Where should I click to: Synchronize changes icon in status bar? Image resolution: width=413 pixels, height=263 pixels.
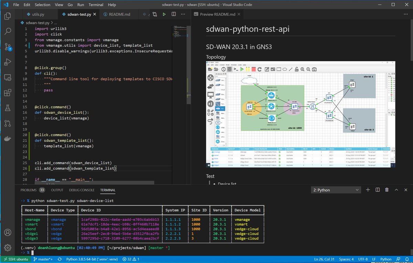(60, 259)
